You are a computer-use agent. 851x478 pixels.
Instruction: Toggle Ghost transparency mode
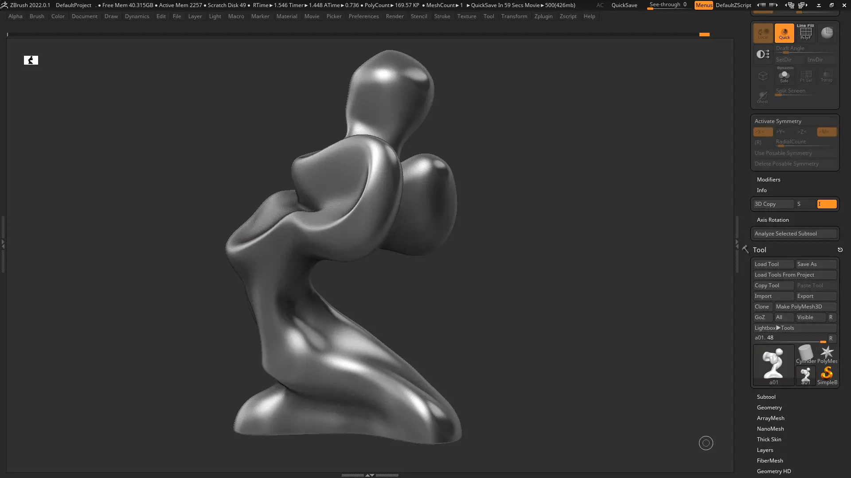coord(763,97)
